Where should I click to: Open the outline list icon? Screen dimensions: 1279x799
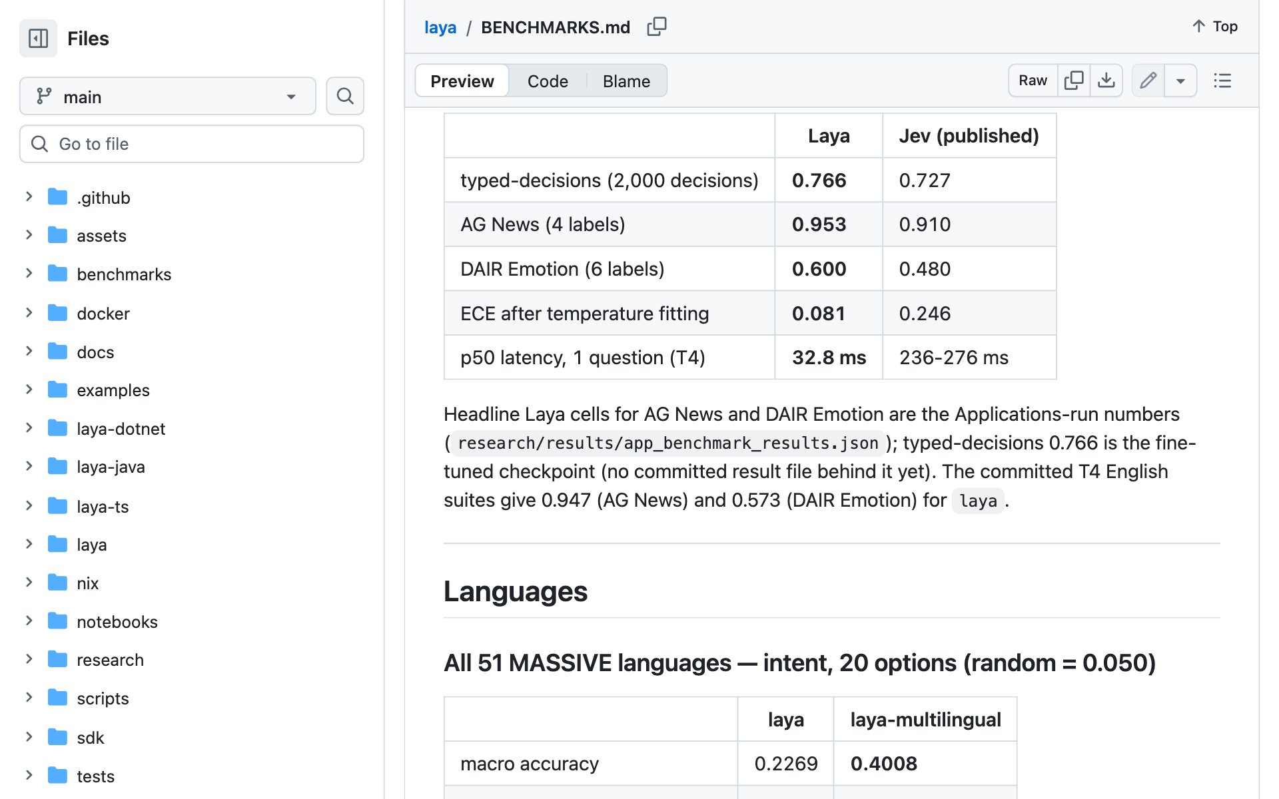pyautogui.click(x=1222, y=81)
